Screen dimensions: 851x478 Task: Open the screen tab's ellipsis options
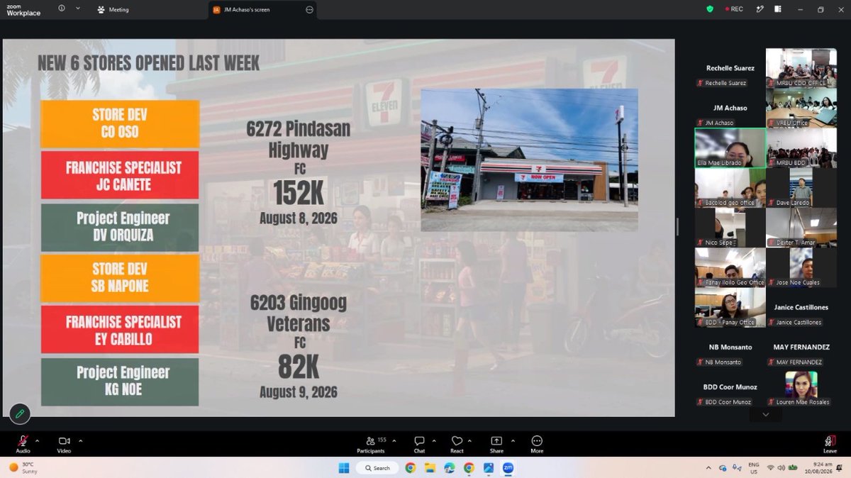tap(309, 10)
